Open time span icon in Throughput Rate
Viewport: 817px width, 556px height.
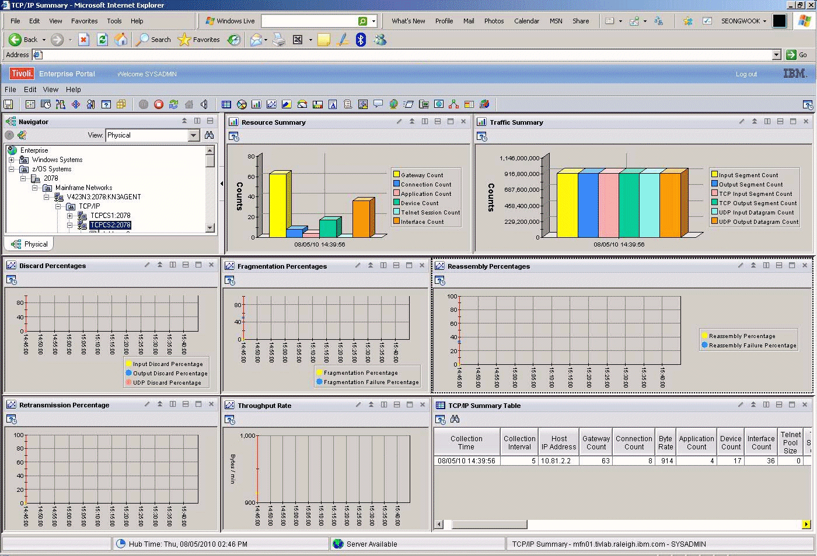[x=230, y=420]
